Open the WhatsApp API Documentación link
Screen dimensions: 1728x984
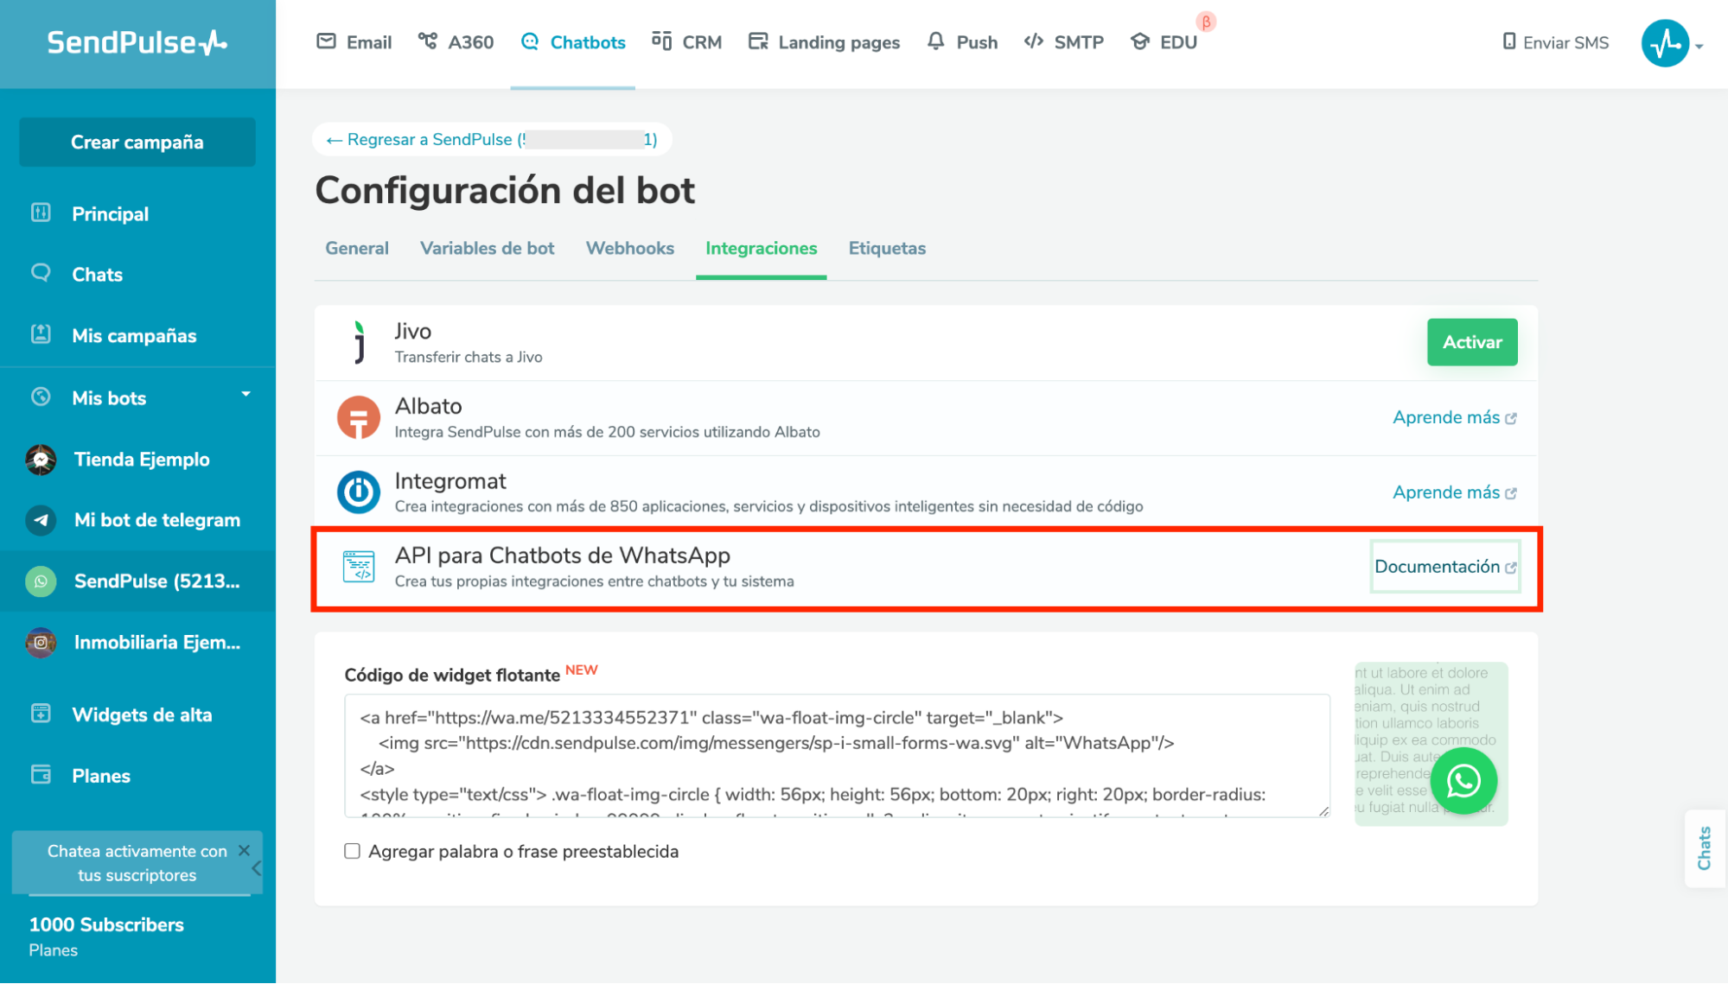tap(1445, 567)
